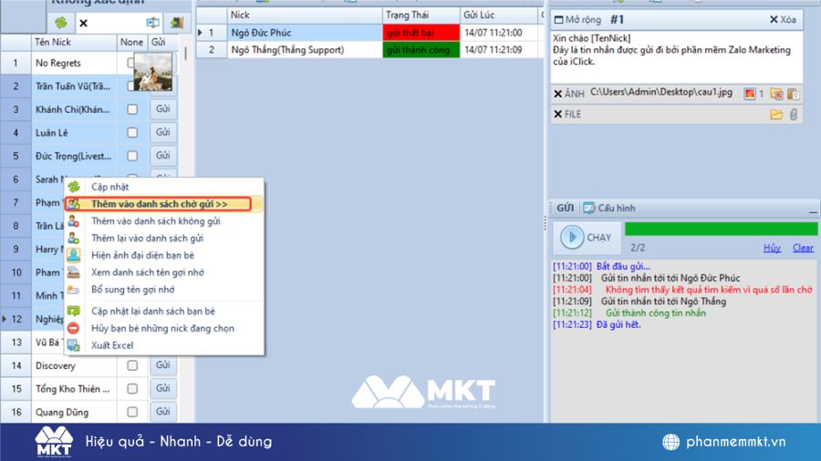821x461 pixels.
Task: Click Gửi button for Đức Trọng
Action: pos(163,155)
